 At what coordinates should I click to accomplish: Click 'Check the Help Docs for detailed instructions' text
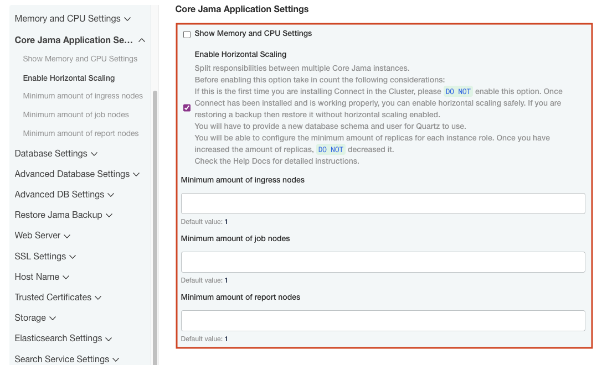coord(277,161)
